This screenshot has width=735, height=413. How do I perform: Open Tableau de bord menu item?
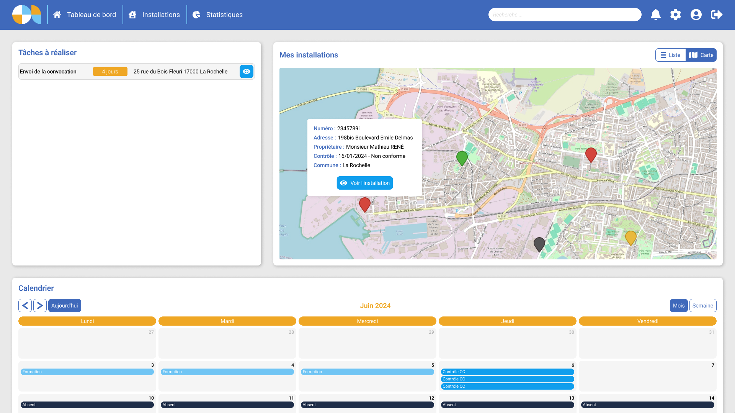point(85,15)
